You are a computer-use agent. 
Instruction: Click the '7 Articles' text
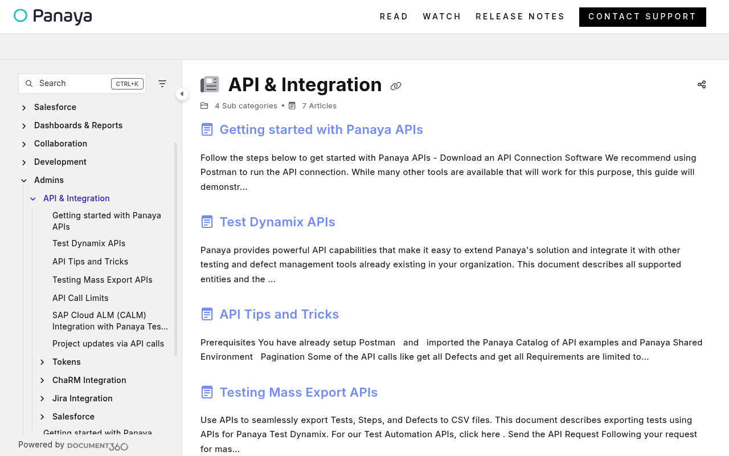(x=320, y=105)
